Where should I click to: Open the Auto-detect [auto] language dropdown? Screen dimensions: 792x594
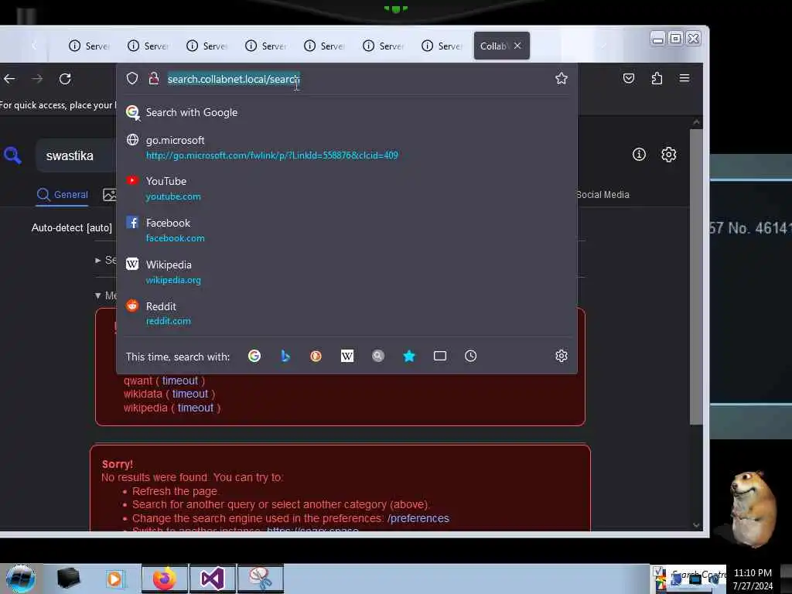[72, 228]
